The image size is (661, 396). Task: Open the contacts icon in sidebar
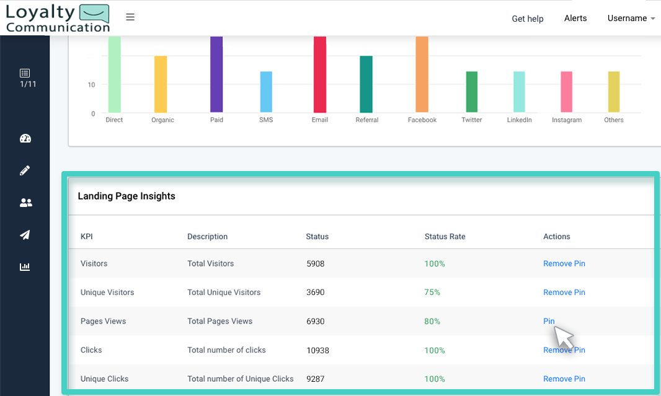tap(25, 203)
